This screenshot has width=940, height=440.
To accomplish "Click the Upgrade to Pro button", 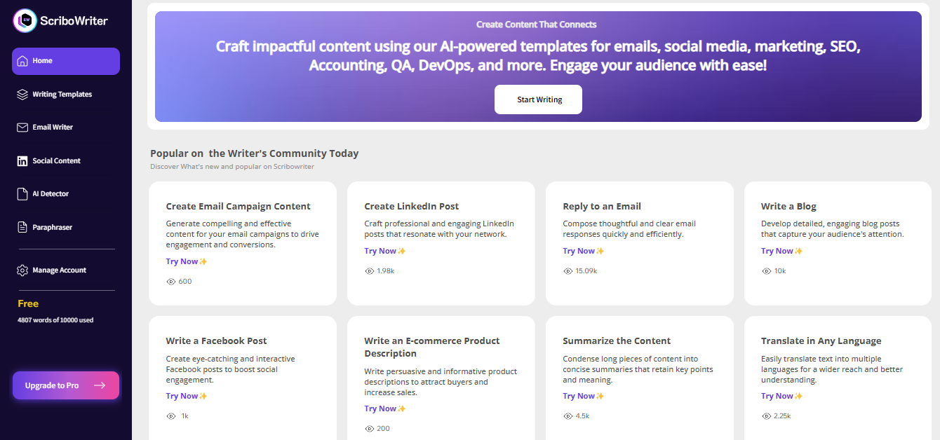I will [x=66, y=385].
